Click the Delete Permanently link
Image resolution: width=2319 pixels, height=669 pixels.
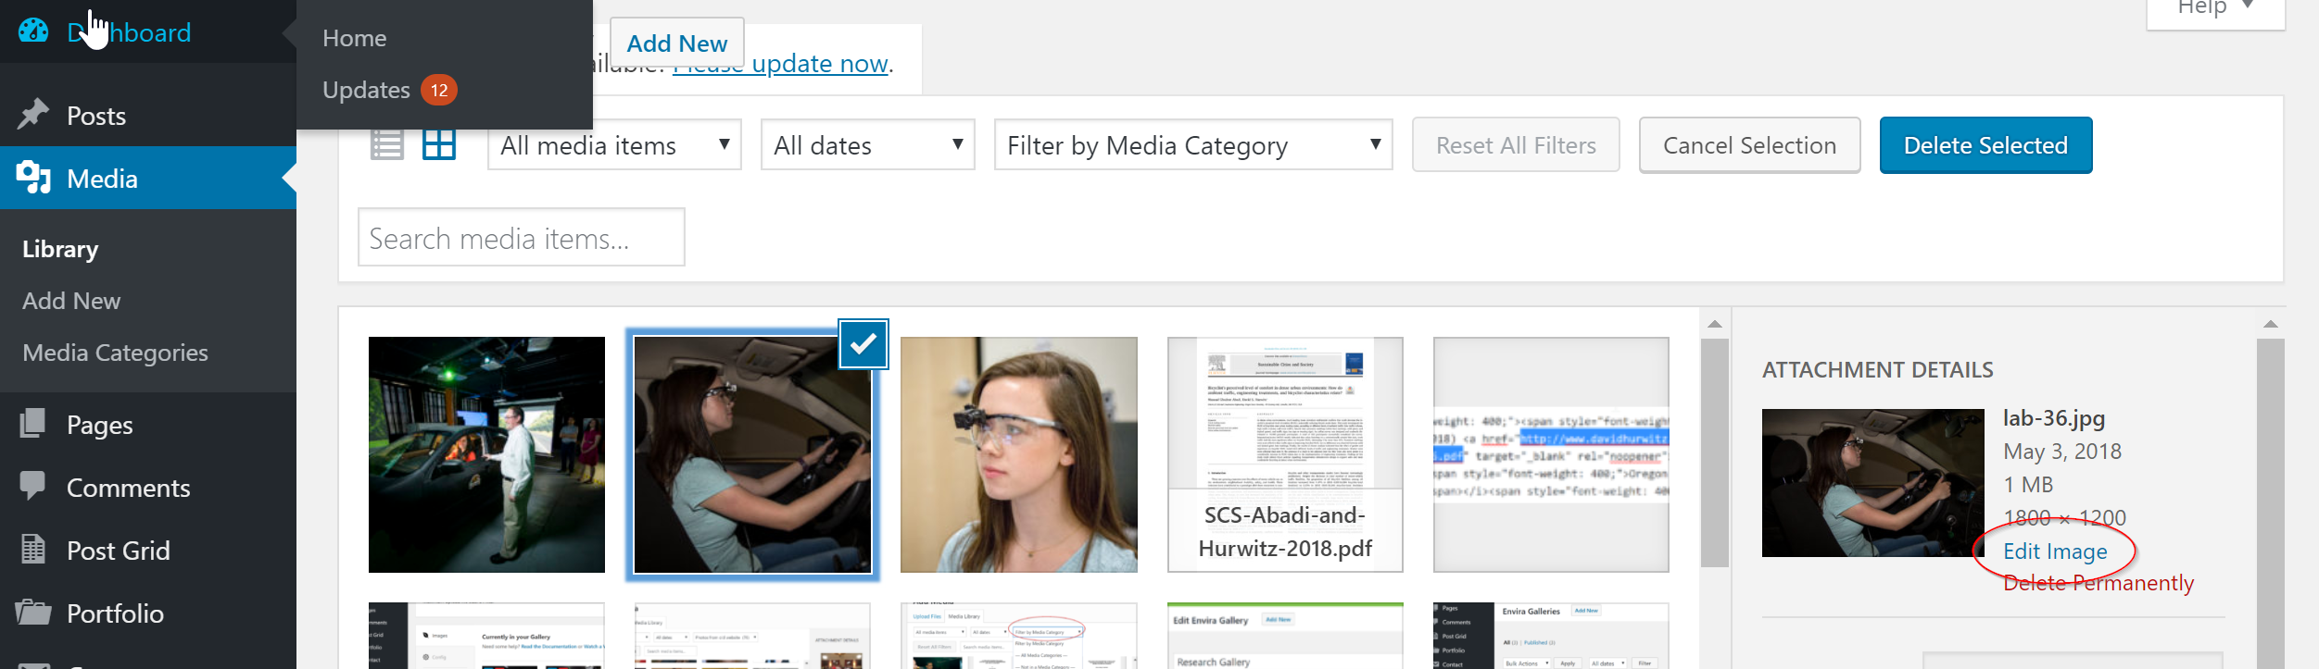pos(2098,583)
